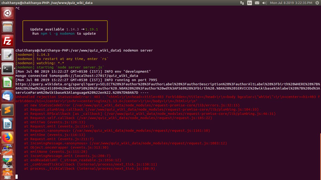Click 'at process._tickCallback' stack line

click(x=90, y=169)
